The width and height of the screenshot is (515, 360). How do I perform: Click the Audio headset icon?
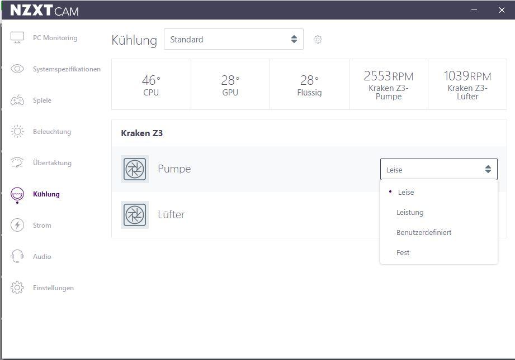[17, 256]
